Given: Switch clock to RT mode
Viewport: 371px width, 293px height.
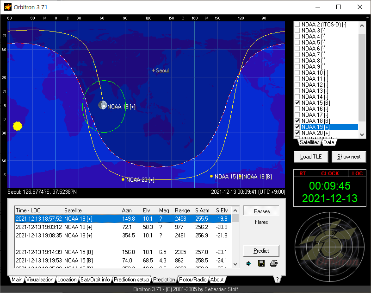Looking at the screenshot, I should pyautogui.click(x=303, y=173).
